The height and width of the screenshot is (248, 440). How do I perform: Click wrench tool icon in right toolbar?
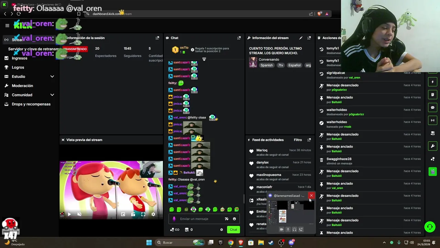tap(432, 146)
